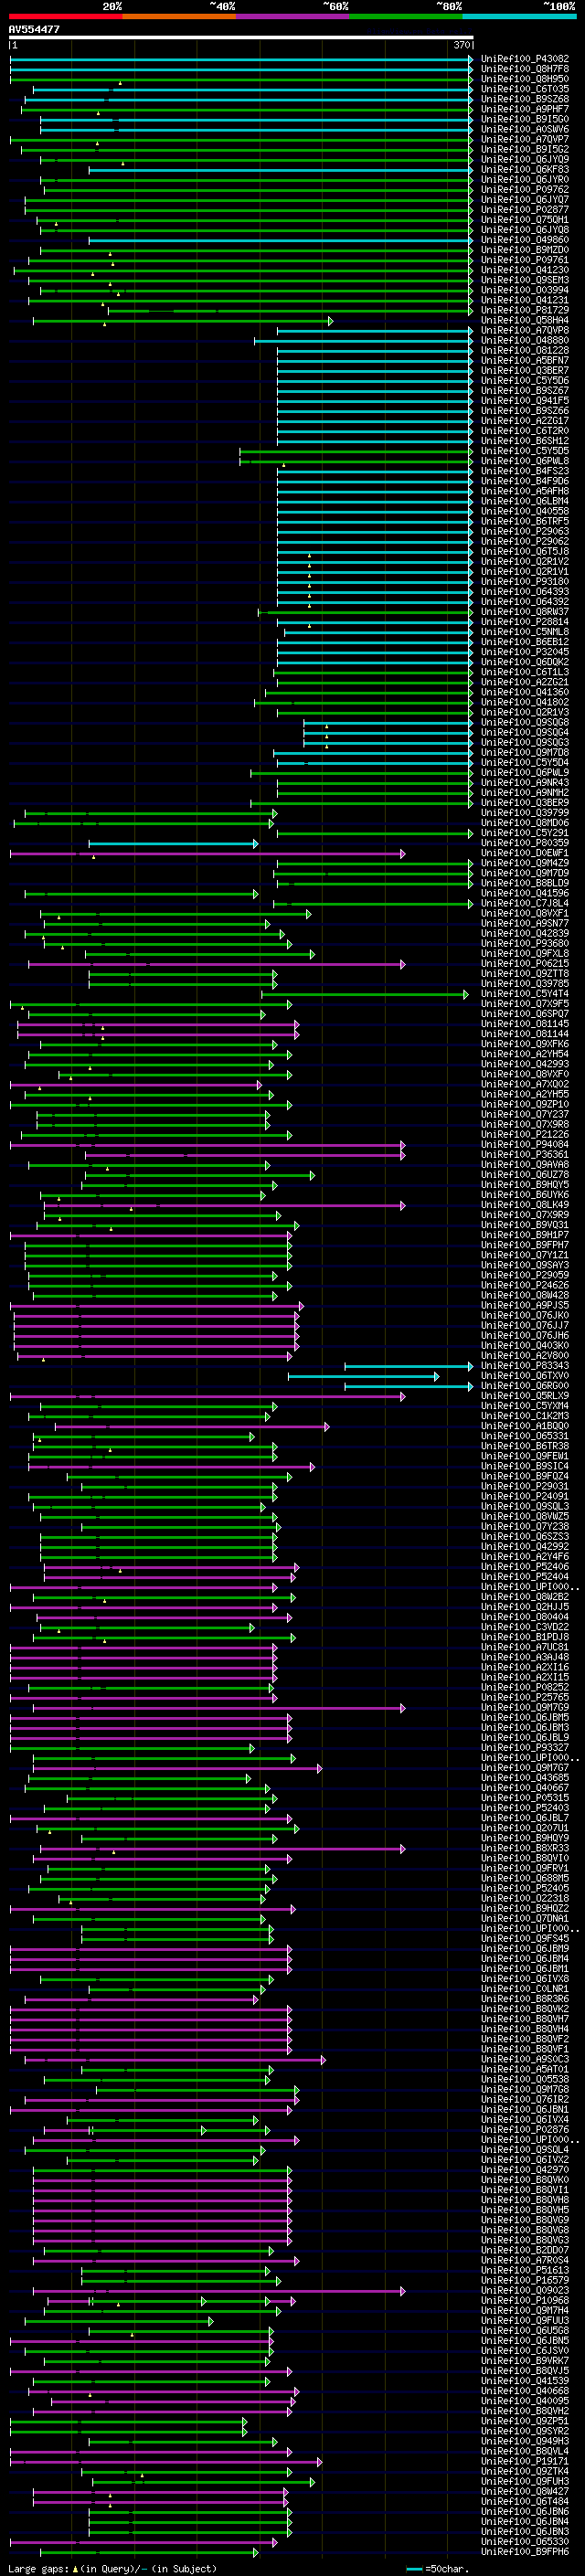Screen dimensions: 585x2576
Task: Select the UniRef100_C7J8L4 label
Action: tap(525, 903)
